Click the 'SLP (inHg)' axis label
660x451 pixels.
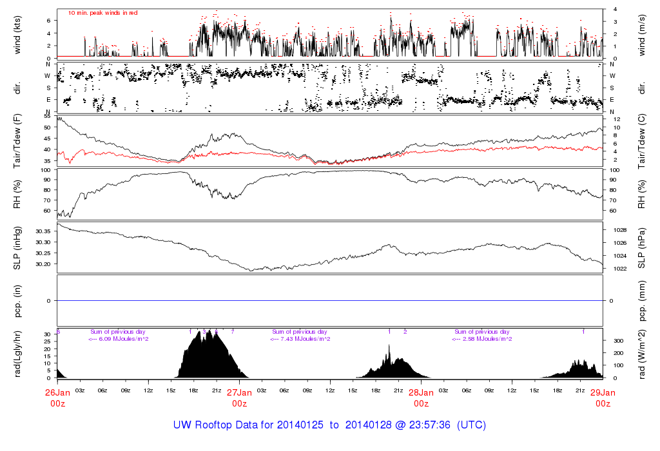(x=17, y=247)
